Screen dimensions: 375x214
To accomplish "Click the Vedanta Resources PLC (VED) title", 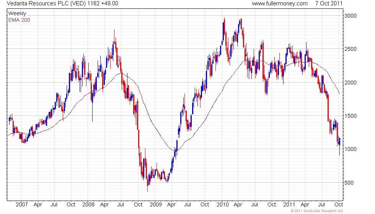I will tap(46, 3).
